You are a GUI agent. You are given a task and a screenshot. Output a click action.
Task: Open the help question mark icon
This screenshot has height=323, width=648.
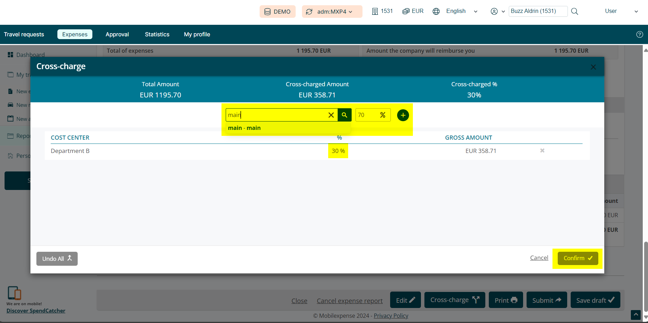(639, 34)
